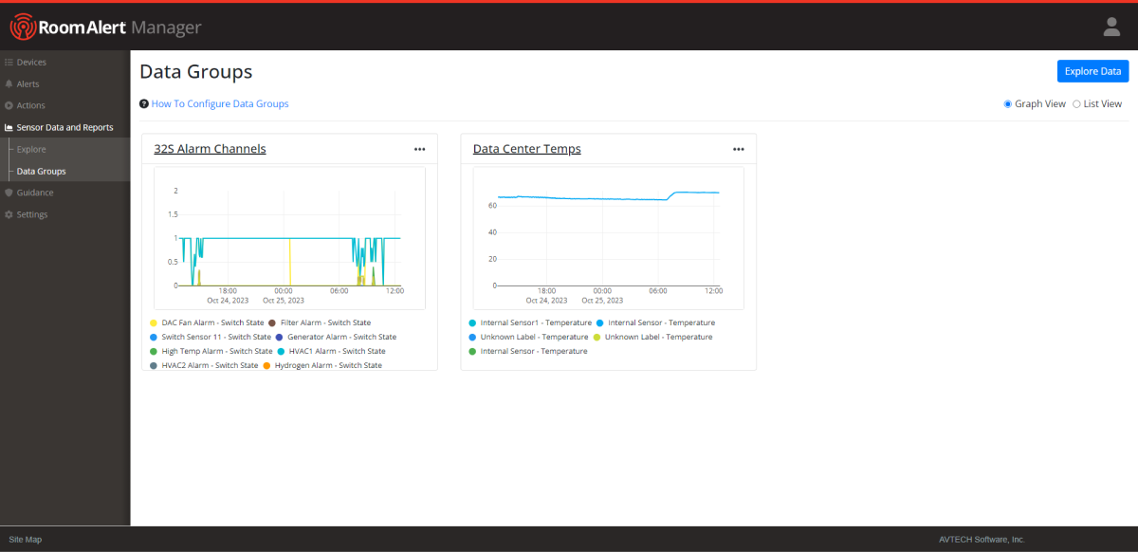Viewport: 1138px width, 552px height.
Task: Click the Sensor Data and Reports chart icon
Action: coord(9,126)
